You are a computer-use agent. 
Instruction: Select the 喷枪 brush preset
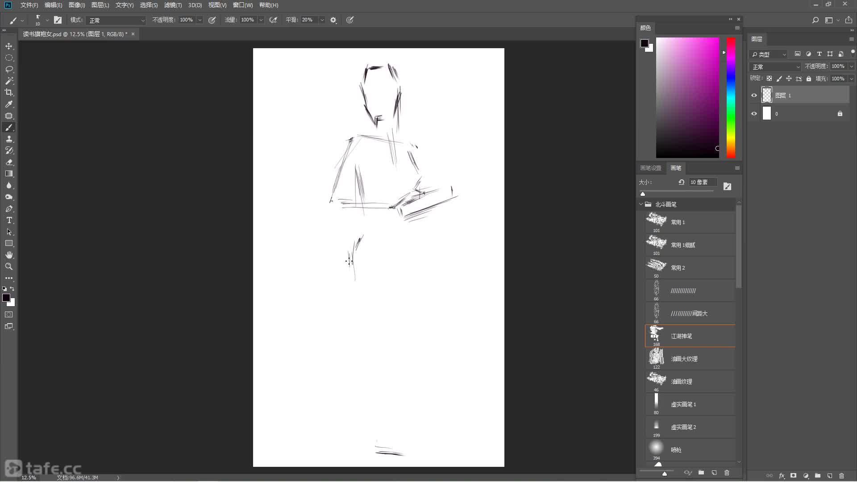(690, 450)
